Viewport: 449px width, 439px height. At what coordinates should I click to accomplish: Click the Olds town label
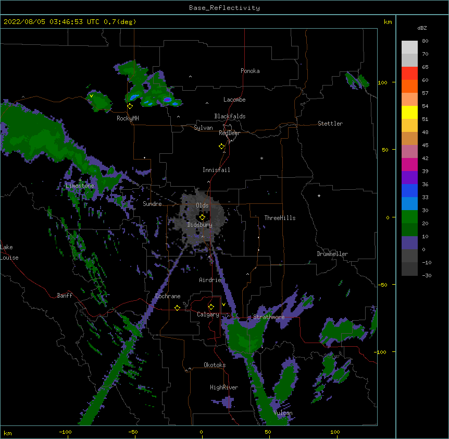(x=202, y=205)
